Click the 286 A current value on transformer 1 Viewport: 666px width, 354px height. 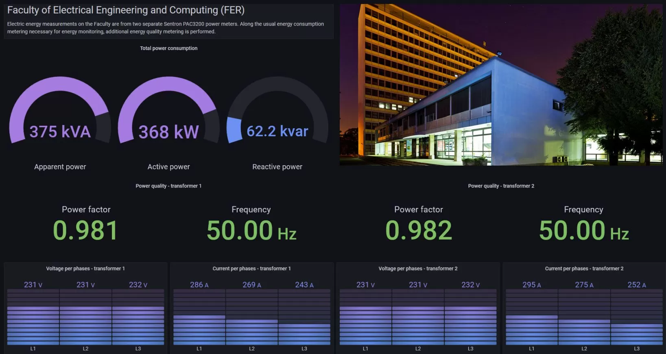click(199, 285)
